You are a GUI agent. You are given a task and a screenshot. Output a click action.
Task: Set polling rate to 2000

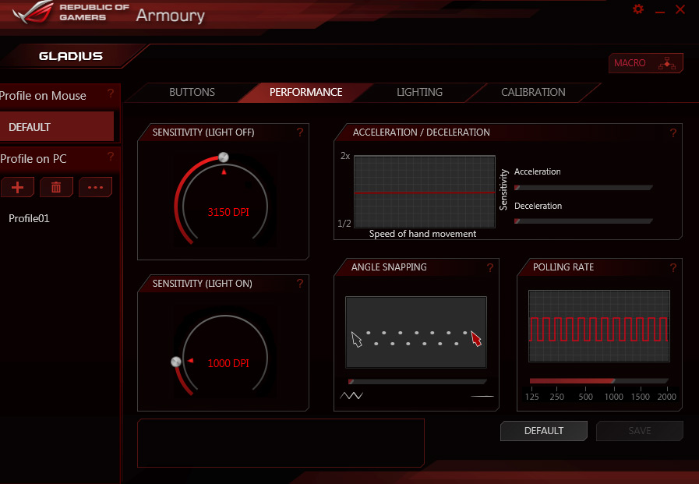pos(667,396)
